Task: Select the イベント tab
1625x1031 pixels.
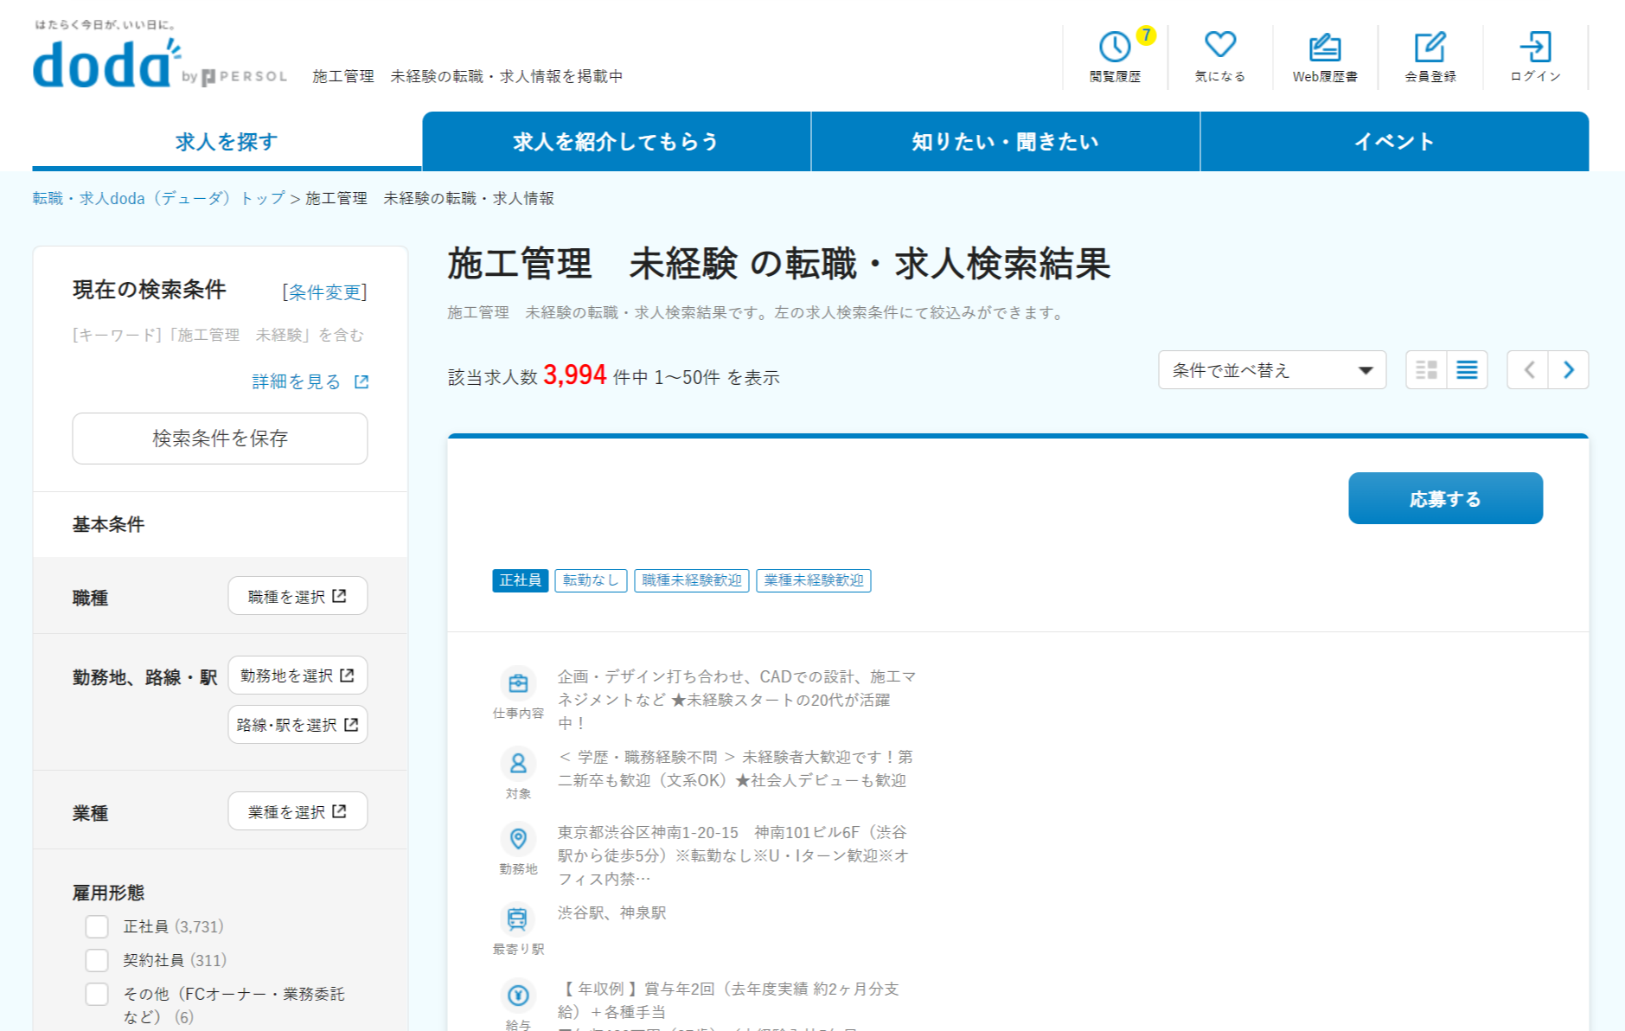Action: (x=1394, y=141)
